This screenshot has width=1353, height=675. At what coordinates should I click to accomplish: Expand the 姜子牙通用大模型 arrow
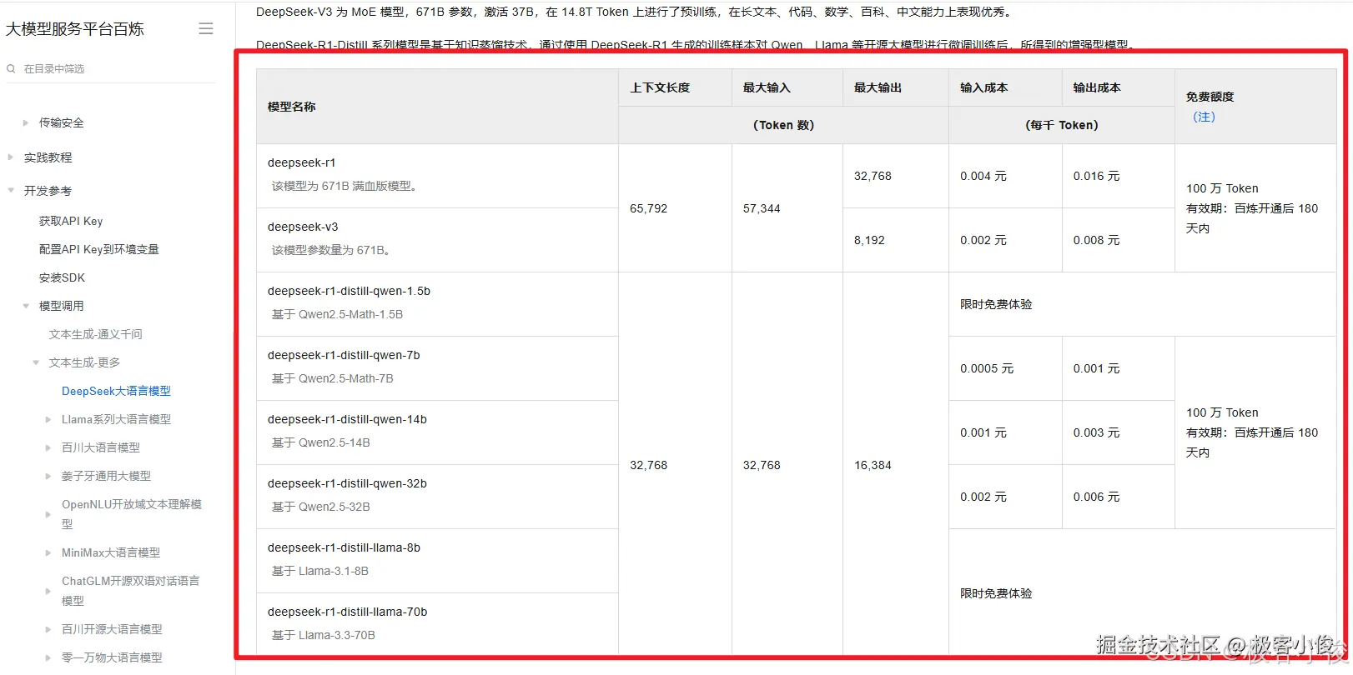click(48, 476)
